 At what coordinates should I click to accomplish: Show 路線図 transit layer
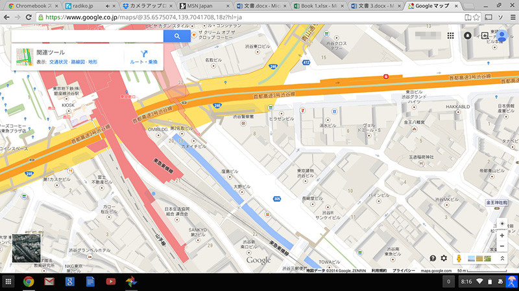coord(78,62)
